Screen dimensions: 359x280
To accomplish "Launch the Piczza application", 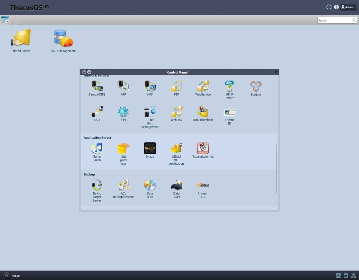I will [x=150, y=150].
